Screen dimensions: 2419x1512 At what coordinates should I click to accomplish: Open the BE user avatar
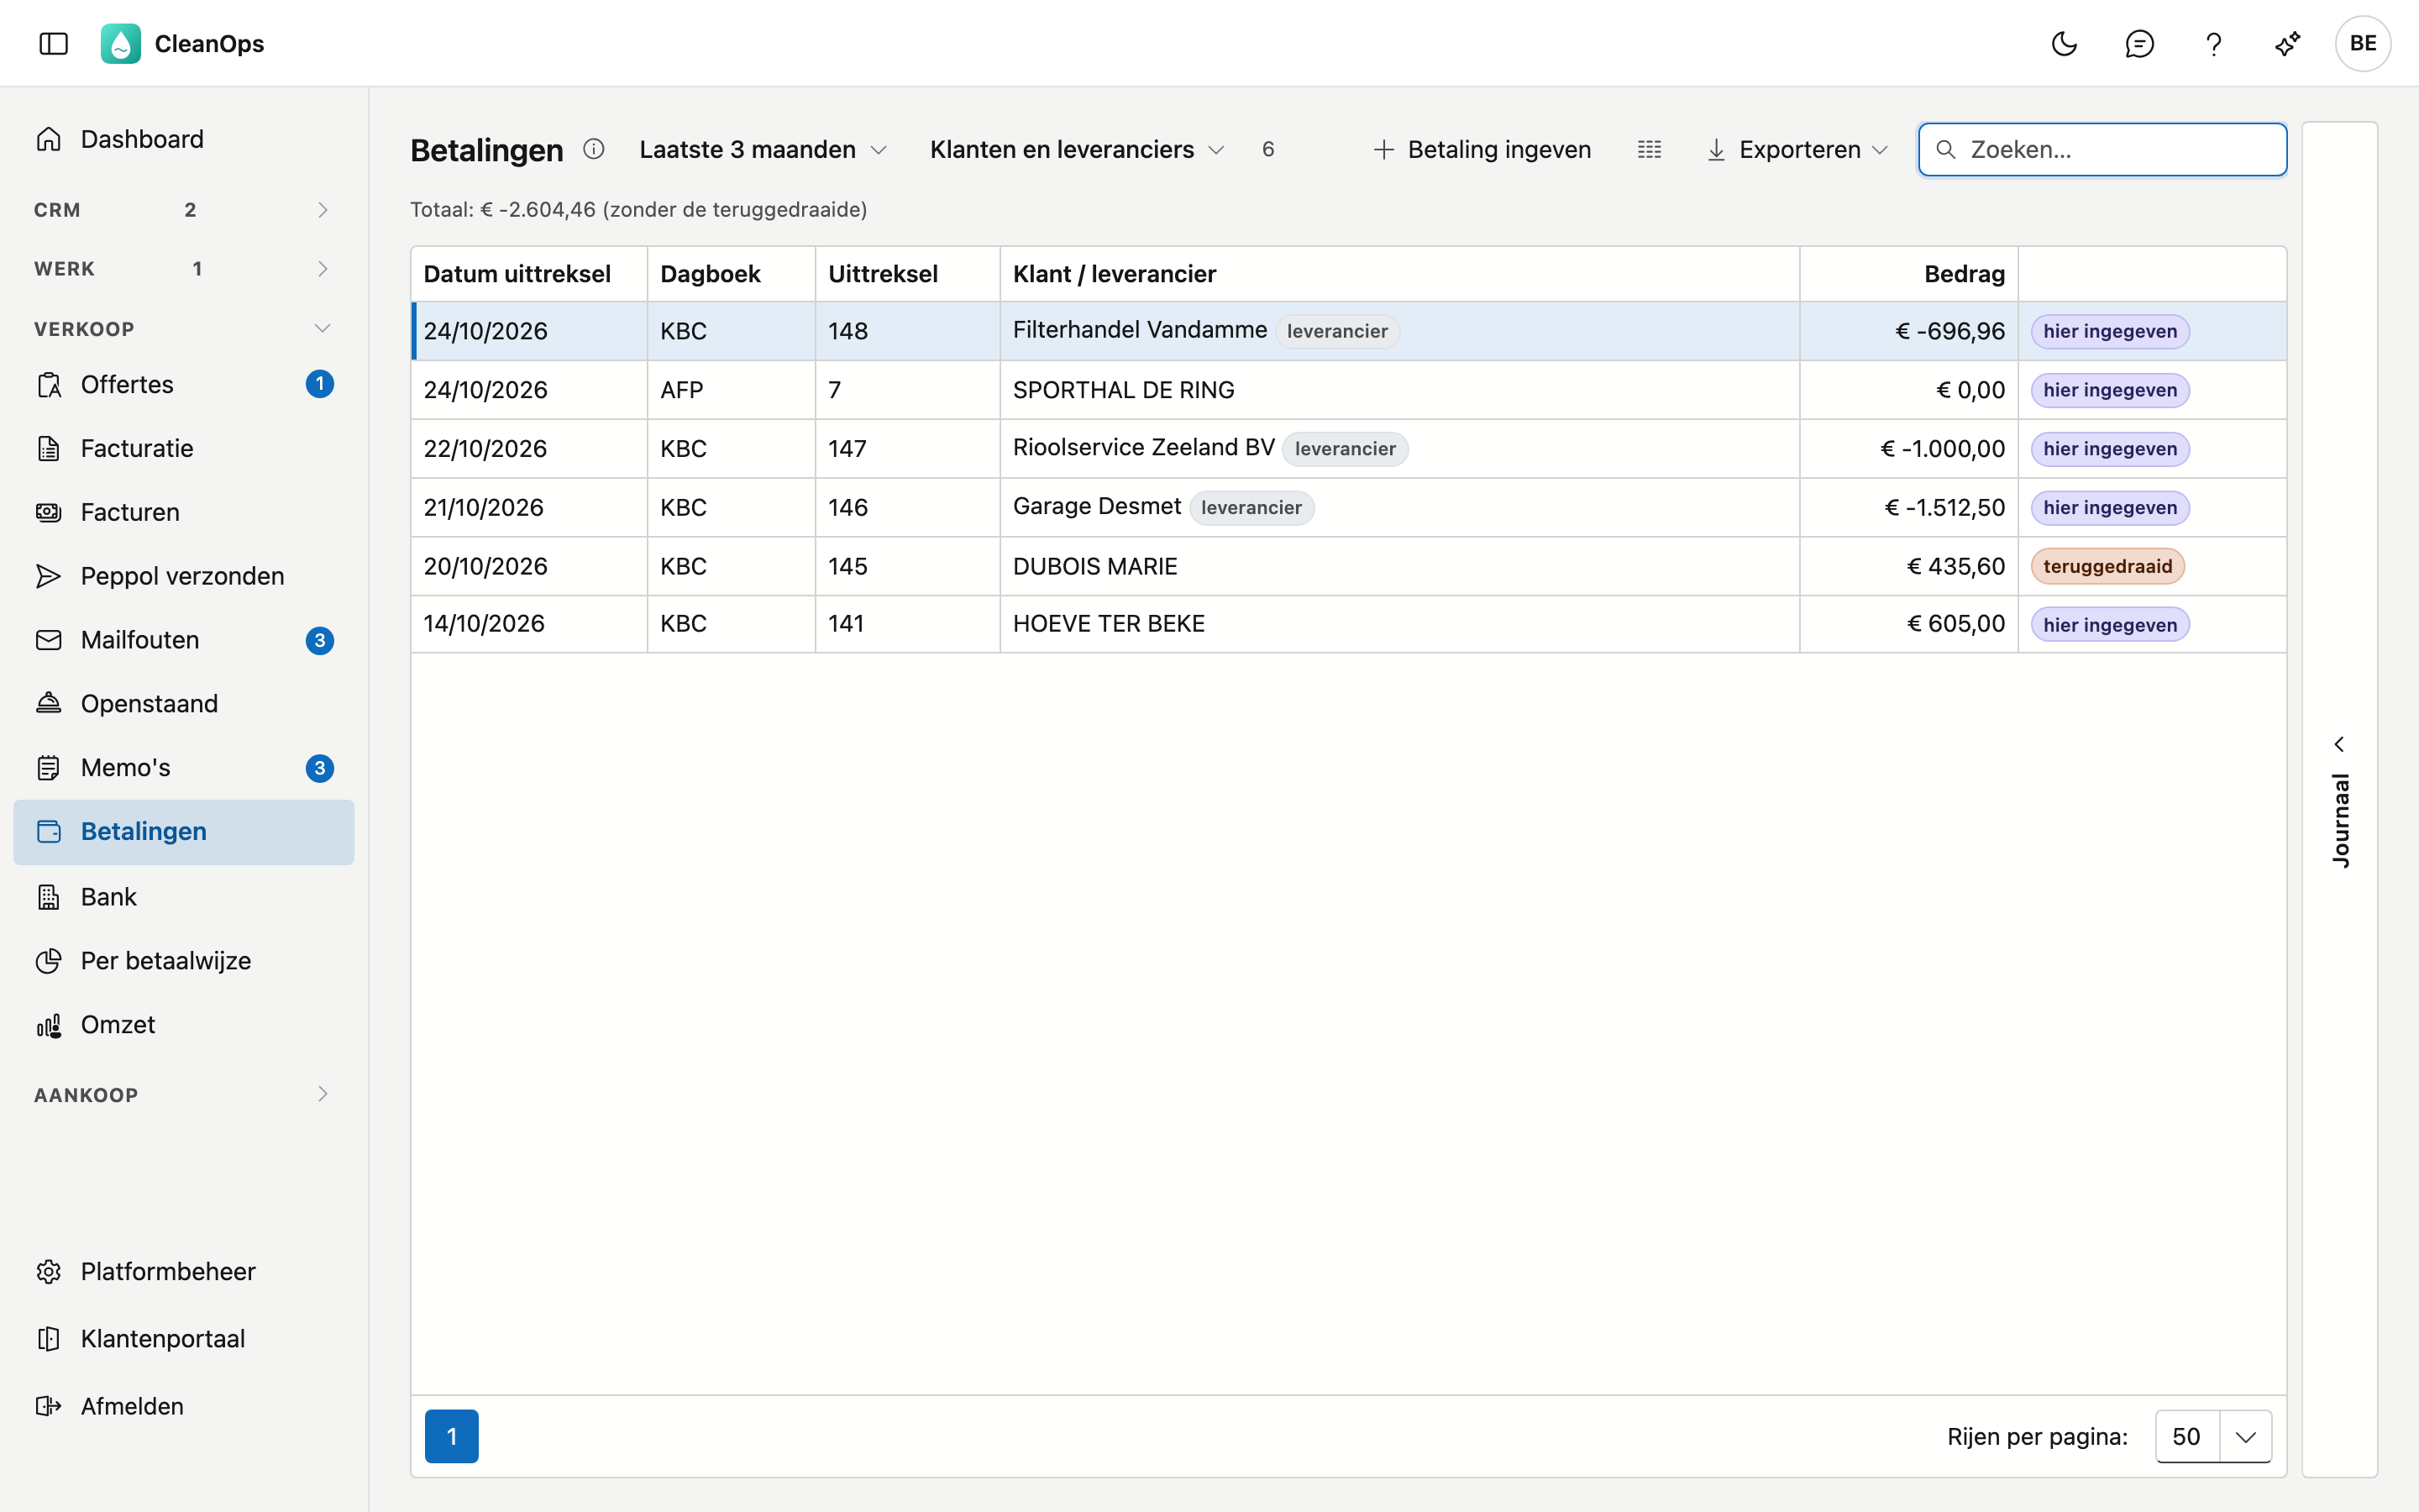[x=2363, y=44]
